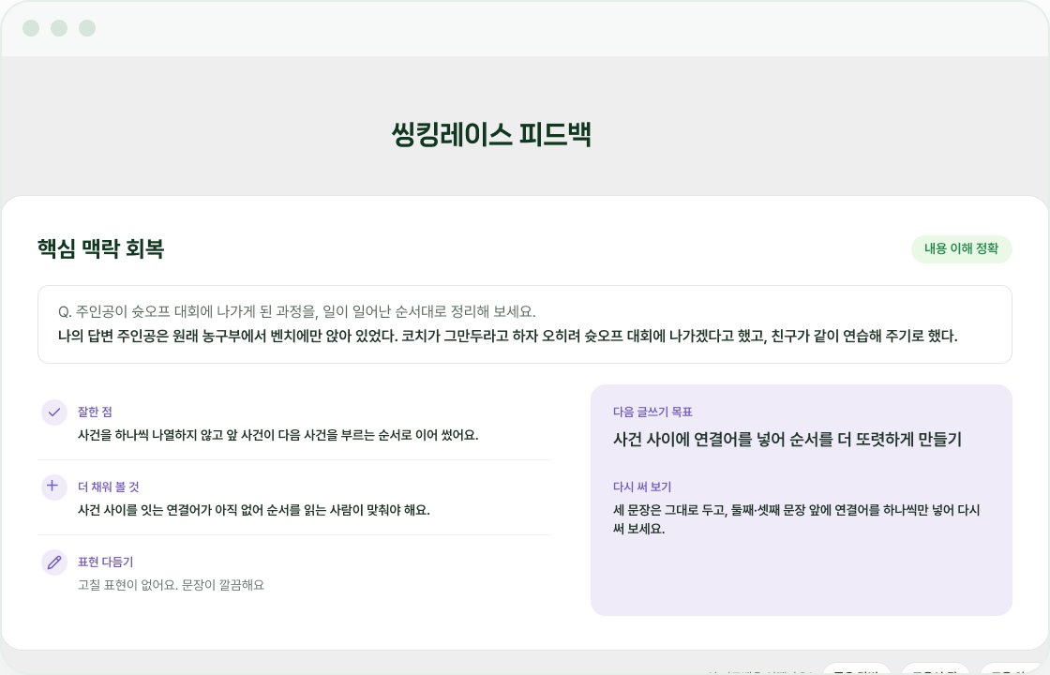
Task: Click the second window control dot
Action: click(59, 28)
